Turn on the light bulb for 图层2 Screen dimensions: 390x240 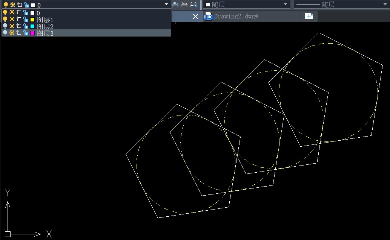(5, 26)
